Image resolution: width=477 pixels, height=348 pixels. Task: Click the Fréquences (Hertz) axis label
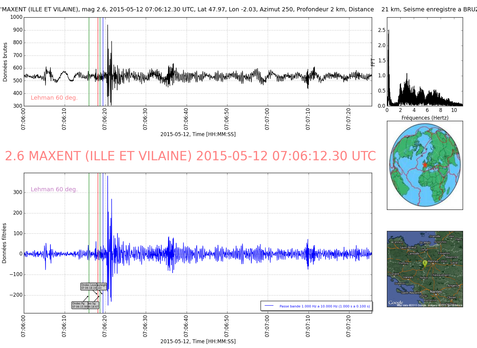click(x=425, y=118)
